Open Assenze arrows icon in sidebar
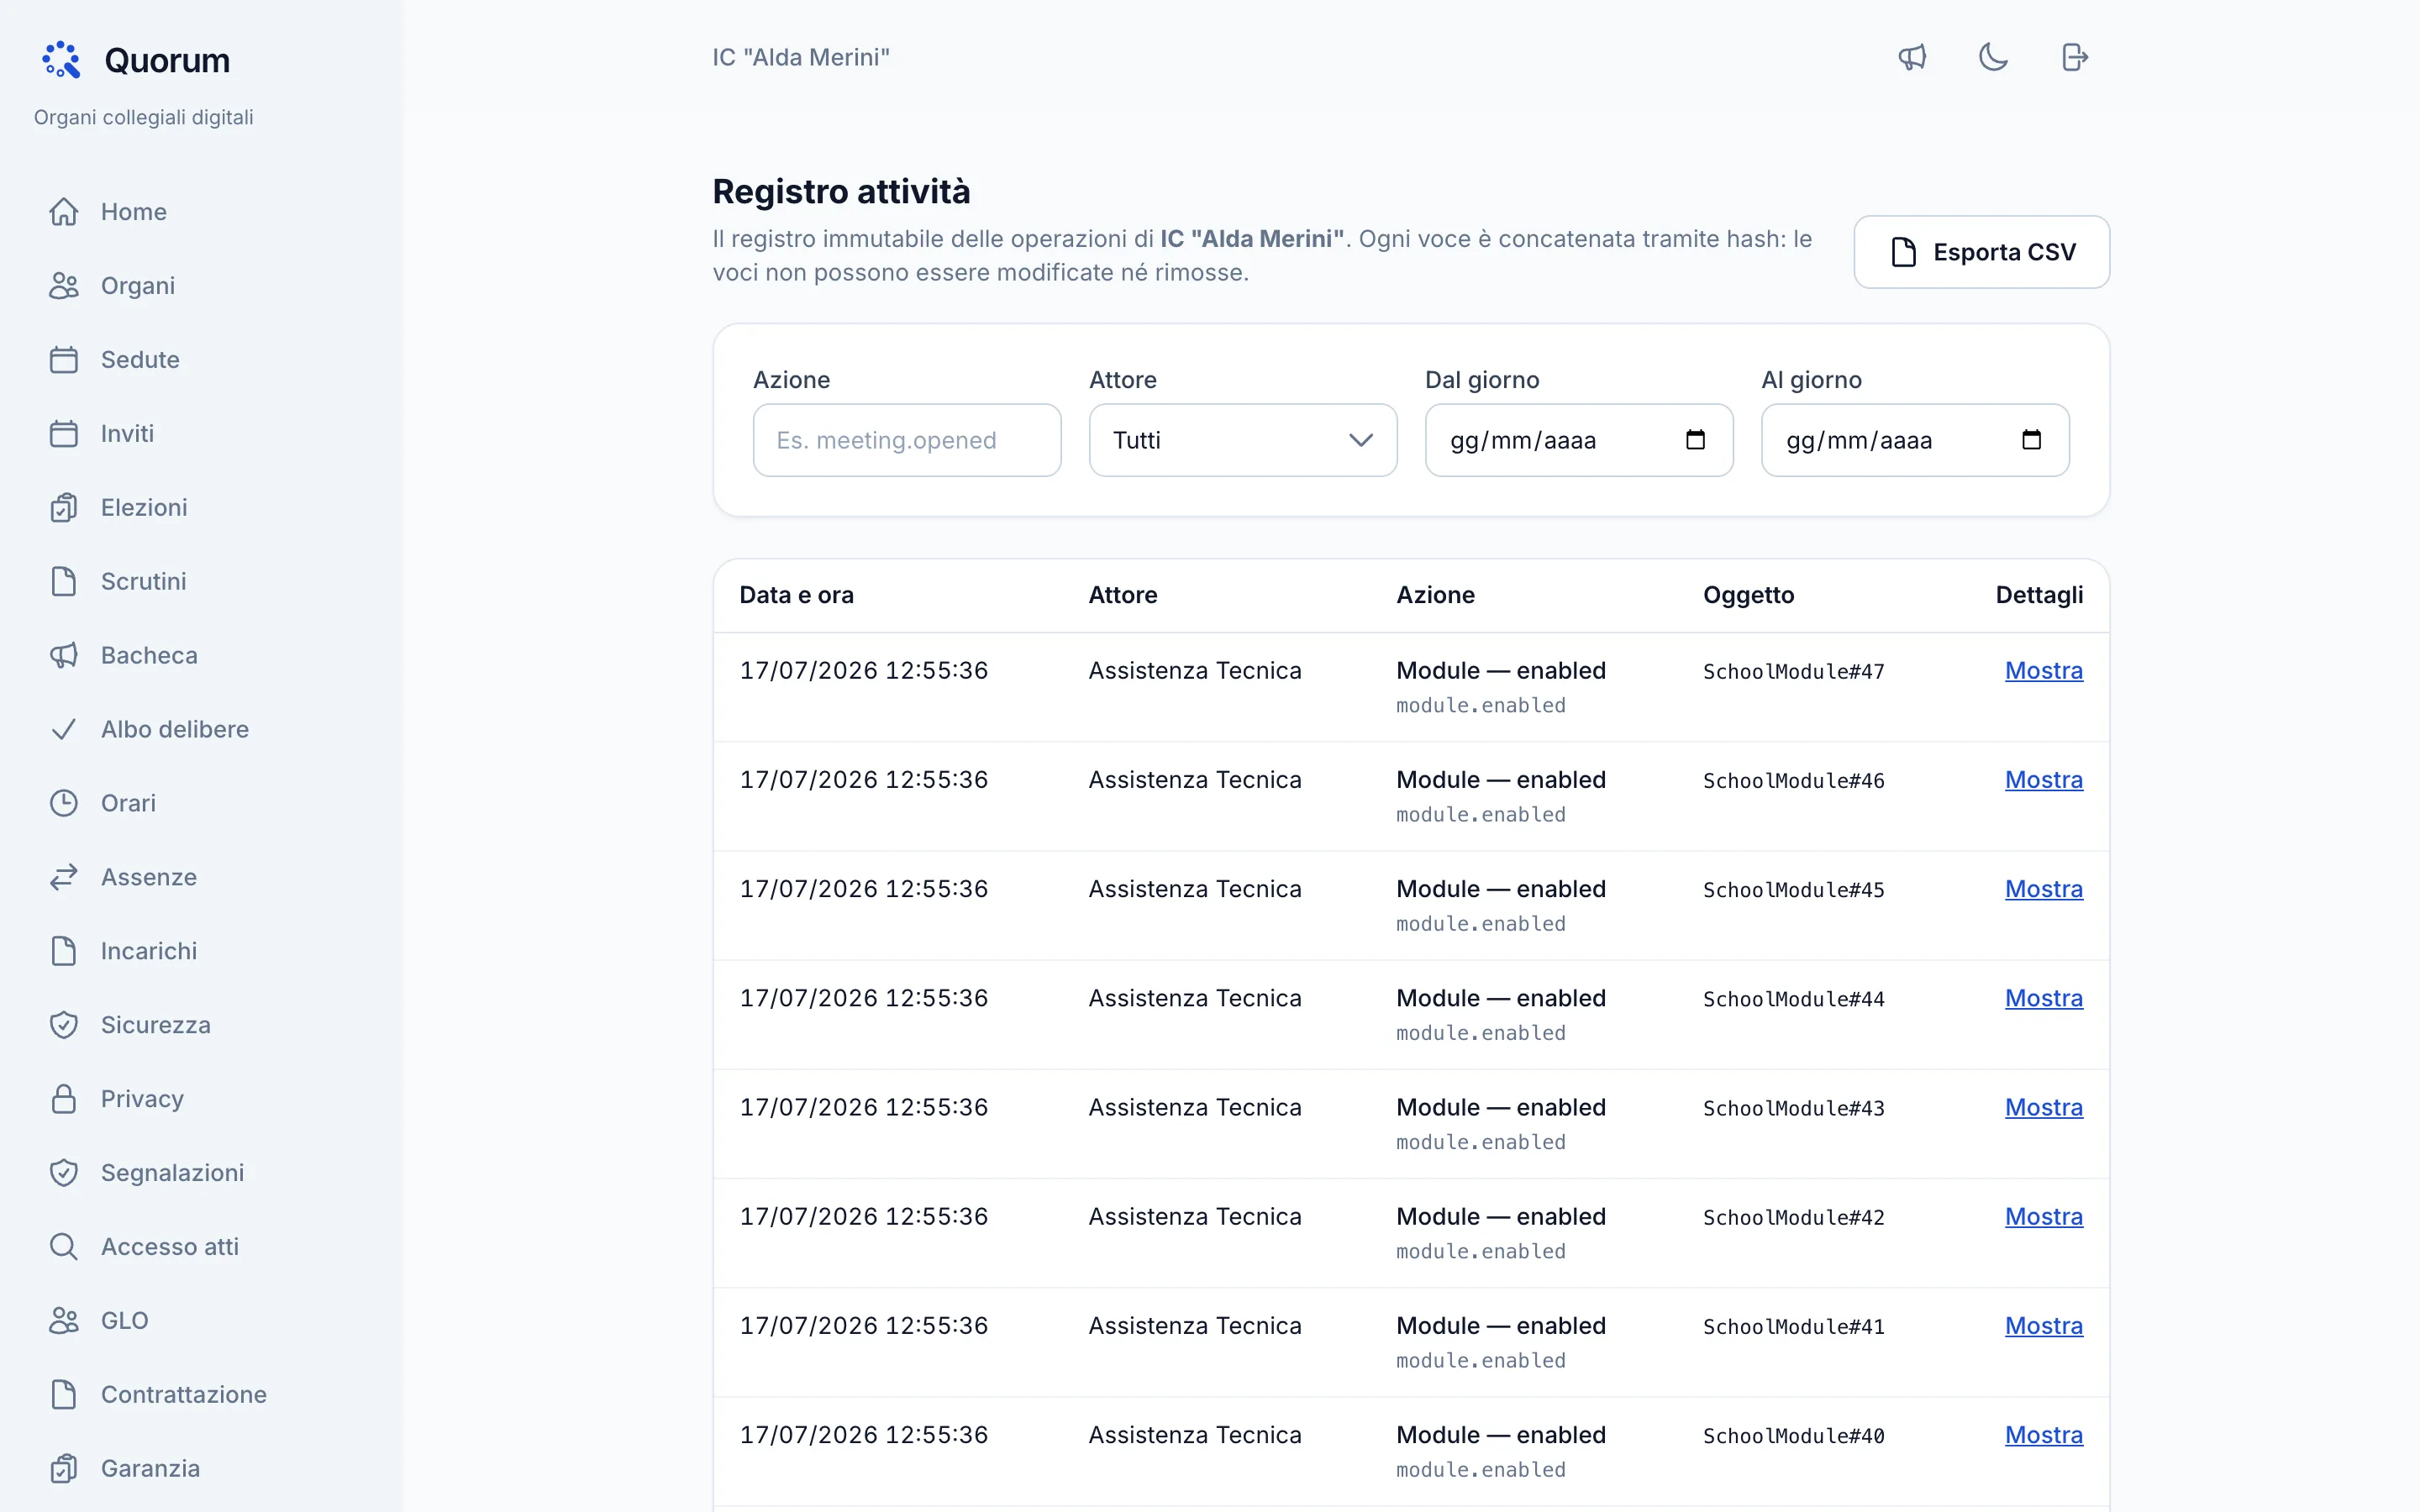 pos(64,877)
